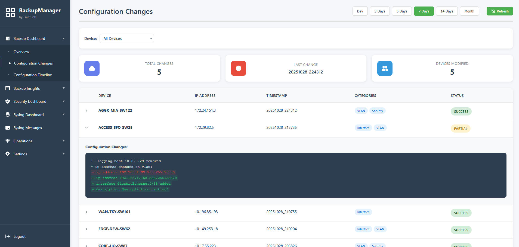Image resolution: width=519 pixels, height=247 pixels.
Task: Open the Overview menu item
Action: [21, 52]
